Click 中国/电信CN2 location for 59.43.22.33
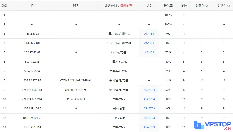The width and height of the screenshot is (233, 132). pos(119,62)
